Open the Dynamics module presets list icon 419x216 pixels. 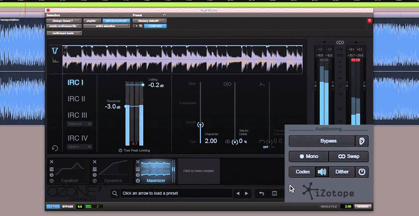[x=95, y=169]
